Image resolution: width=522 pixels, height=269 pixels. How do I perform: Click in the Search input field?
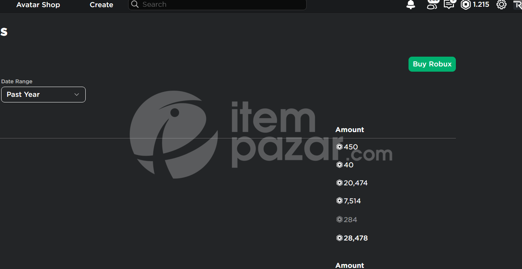point(223,5)
